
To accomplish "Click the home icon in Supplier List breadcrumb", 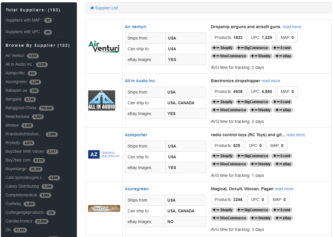I will pyautogui.click(x=92, y=8).
